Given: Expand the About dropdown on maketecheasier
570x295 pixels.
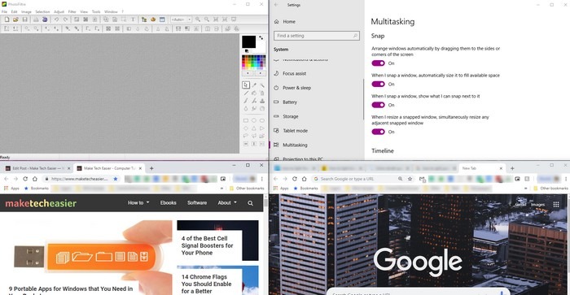Looking at the screenshot, I should [227, 203].
